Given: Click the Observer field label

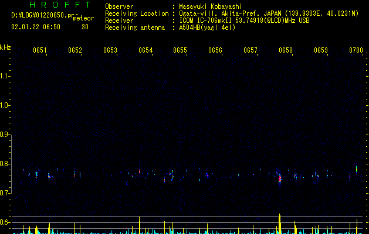Looking at the screenshot, I should pos(119,6).
